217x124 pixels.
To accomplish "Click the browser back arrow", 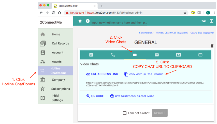I will click(x=41, y=13).
